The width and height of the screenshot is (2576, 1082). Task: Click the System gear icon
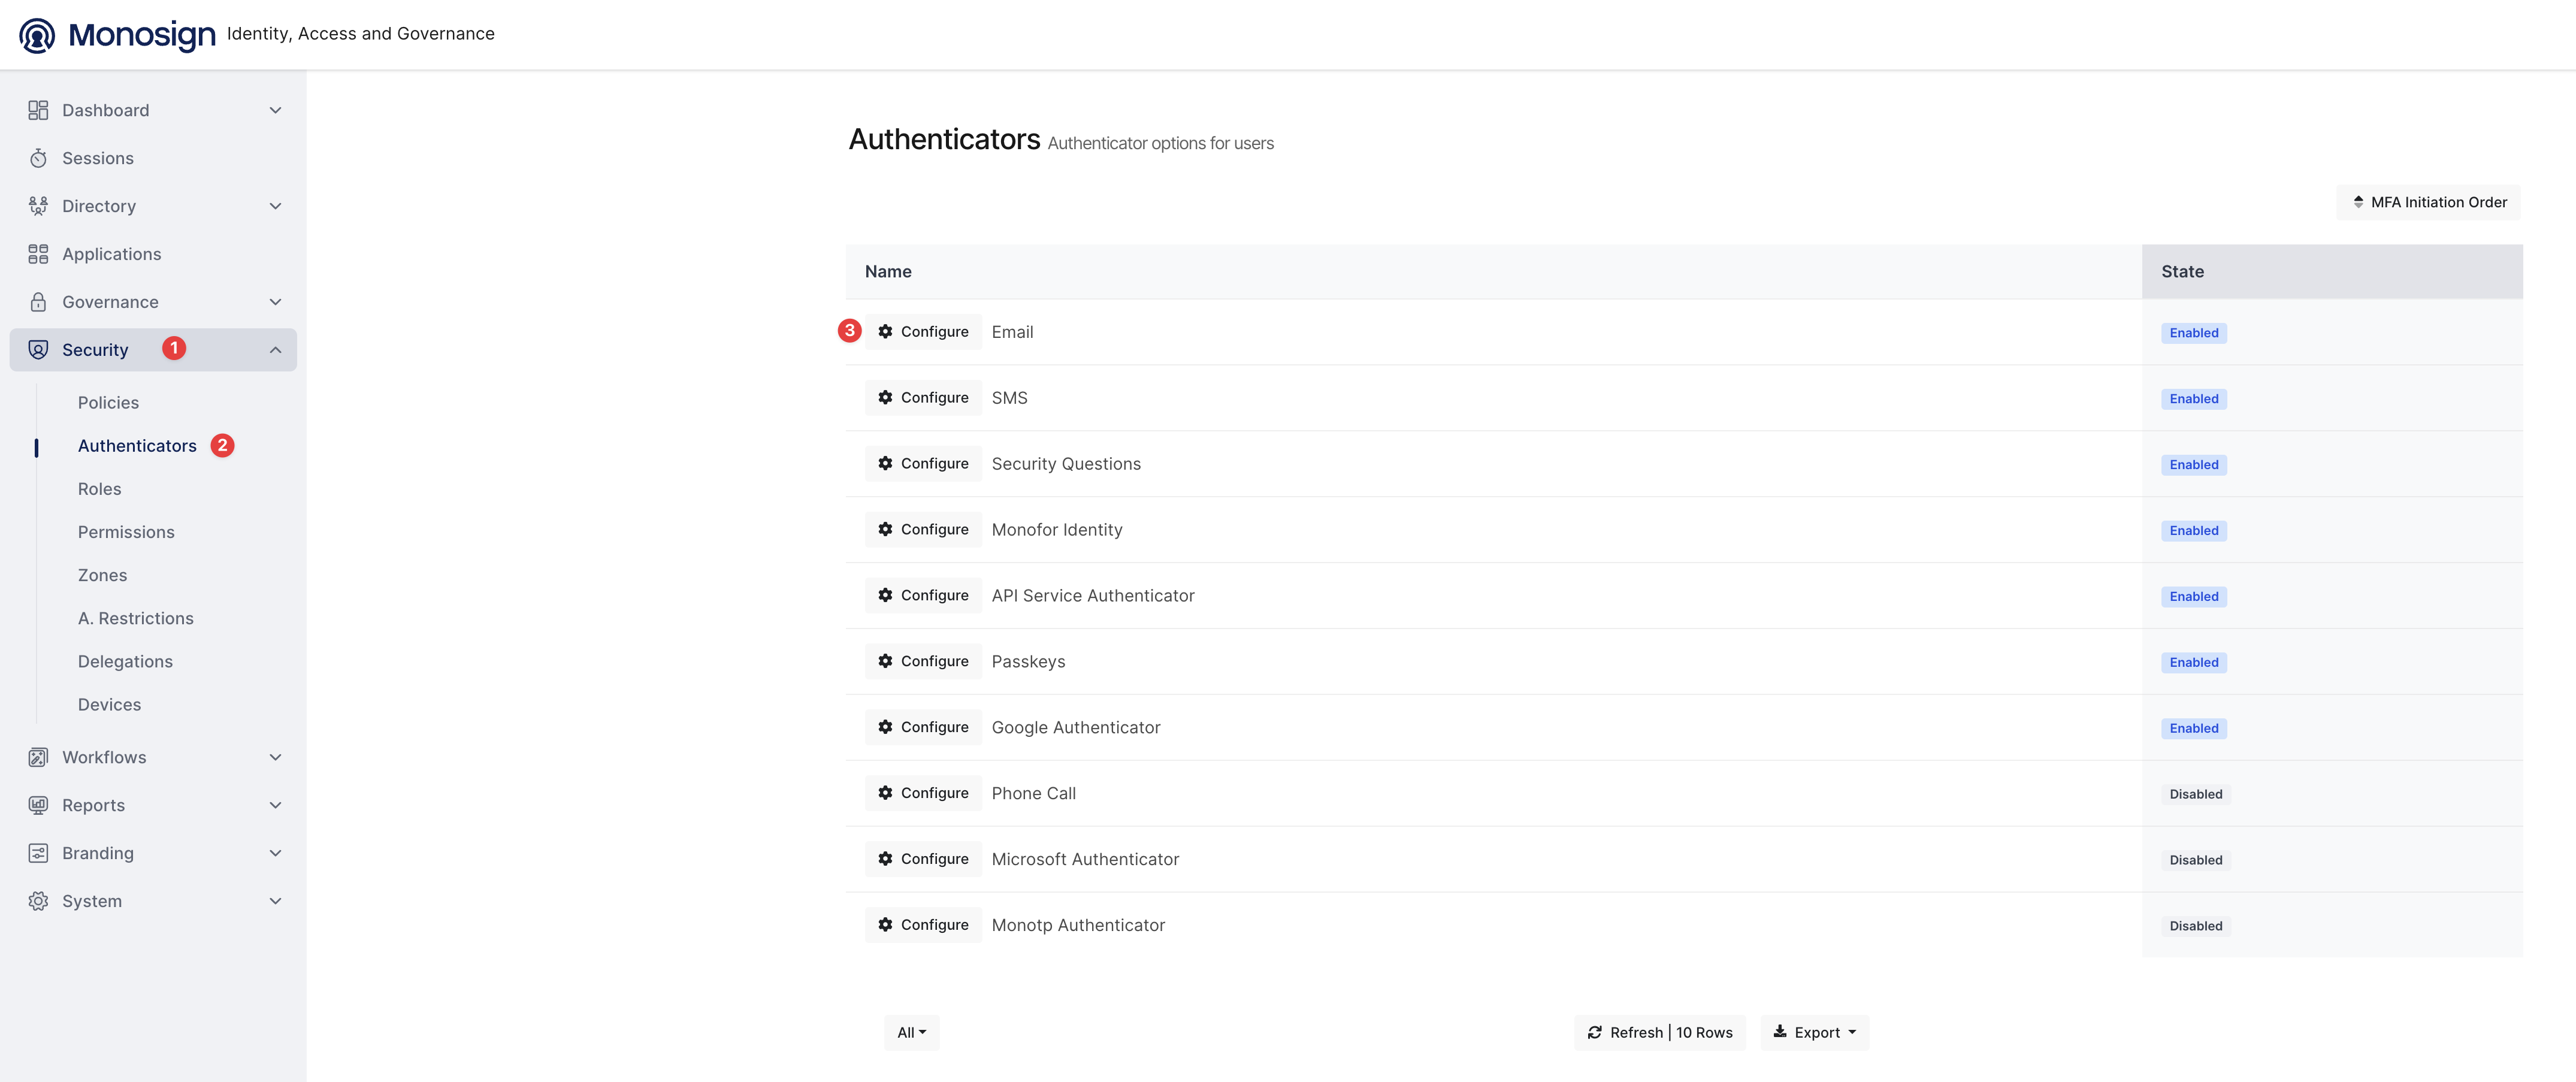pyautogui.click(x=38, y=901)
